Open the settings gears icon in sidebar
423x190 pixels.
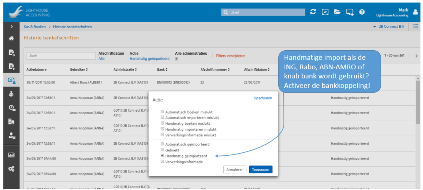point(11,169)
